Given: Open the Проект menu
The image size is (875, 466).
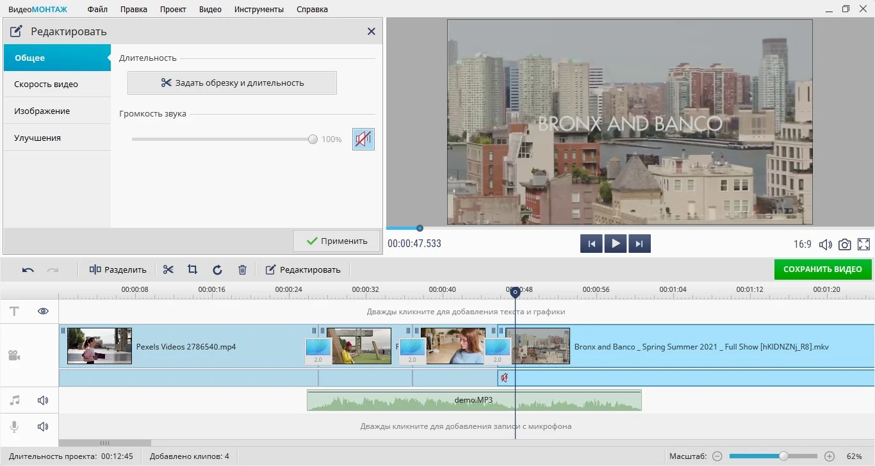Looking at the screenshot, I should coord(173,10).
